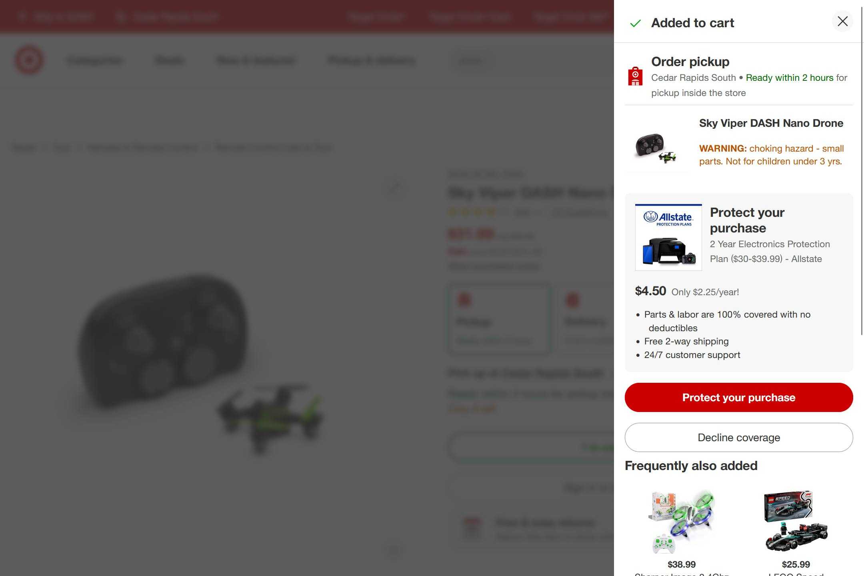Click the $38.99 price text
Screen dimensions: 864x576
point(682,564)
